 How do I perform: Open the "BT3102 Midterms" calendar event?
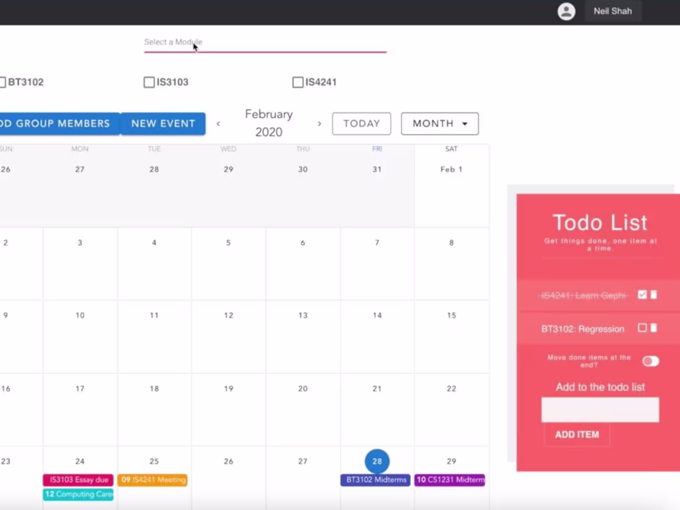click(x=375, y=479)
